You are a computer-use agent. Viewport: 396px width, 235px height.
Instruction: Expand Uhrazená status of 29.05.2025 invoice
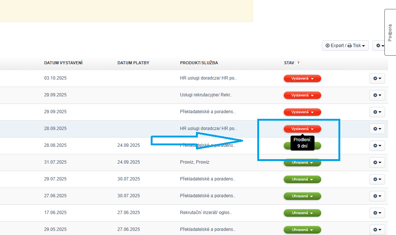(x=302, y=230)
